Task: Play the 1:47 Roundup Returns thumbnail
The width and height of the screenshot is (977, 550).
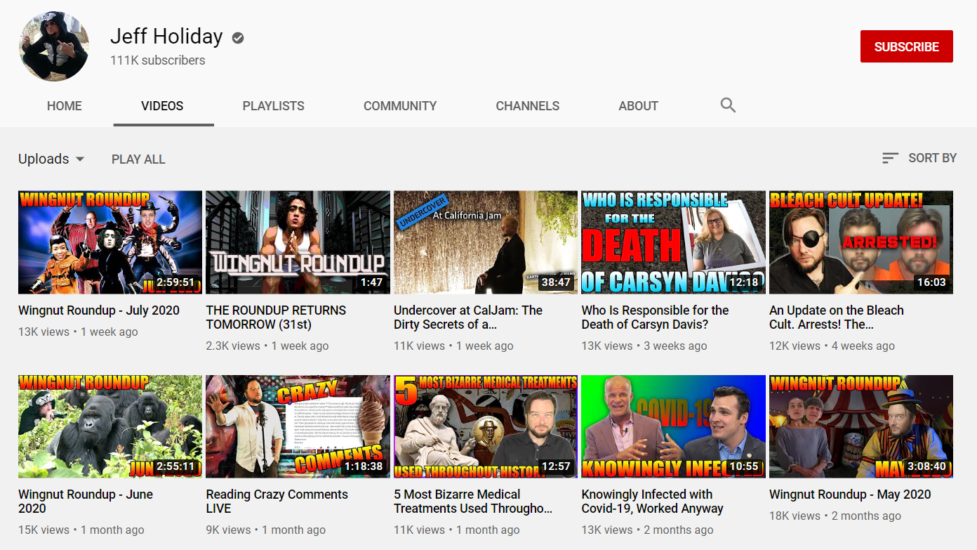Action: click(298, 242)
